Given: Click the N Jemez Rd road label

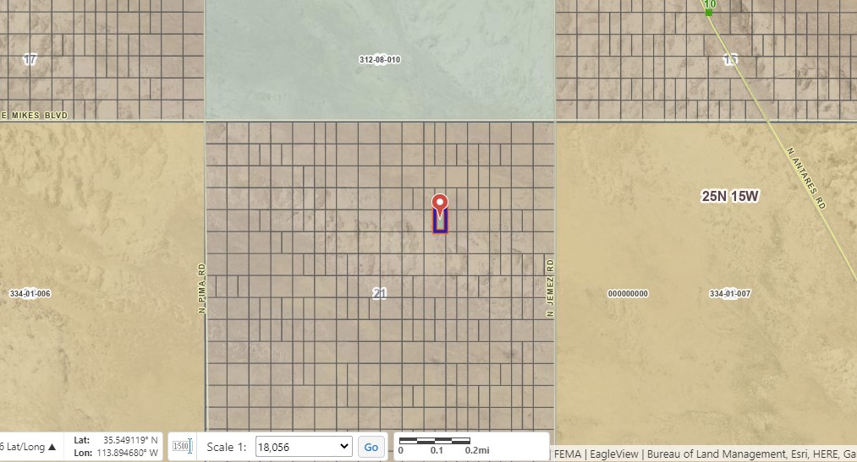Looking at the screenshot, I should [549, 285].
